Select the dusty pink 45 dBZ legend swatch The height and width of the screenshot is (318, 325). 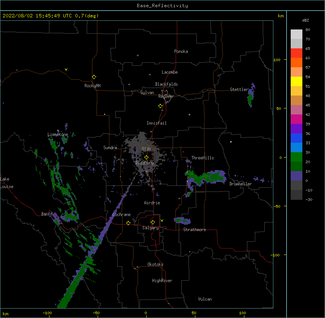tap(296, 110)
